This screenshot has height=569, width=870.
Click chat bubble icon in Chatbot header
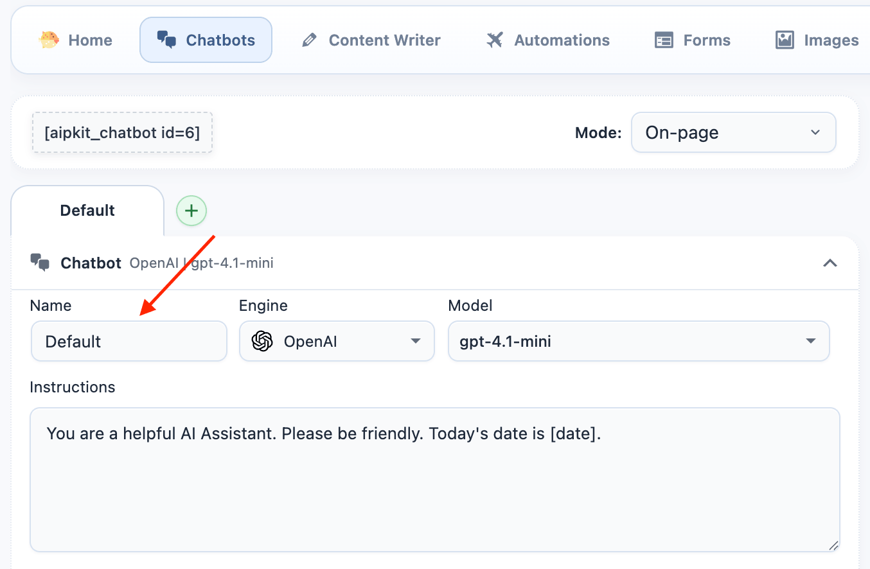[x=40, y=262]
